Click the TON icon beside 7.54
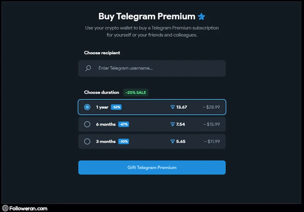 point(173,124)
